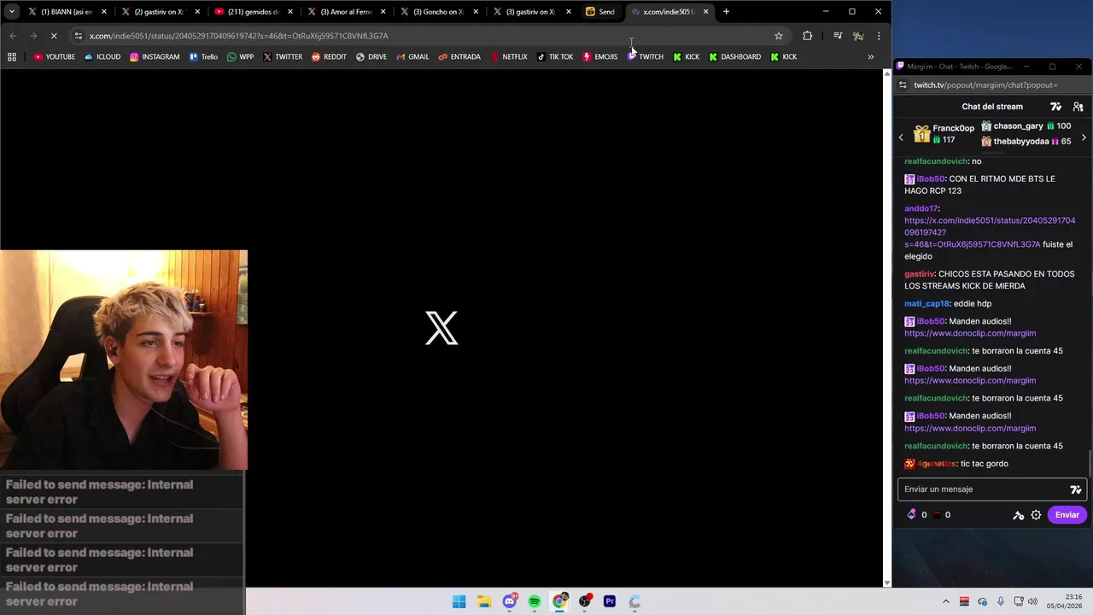Open REDDIT bookmark
This screenshot has width=1093, height=615.
[329, 57]
